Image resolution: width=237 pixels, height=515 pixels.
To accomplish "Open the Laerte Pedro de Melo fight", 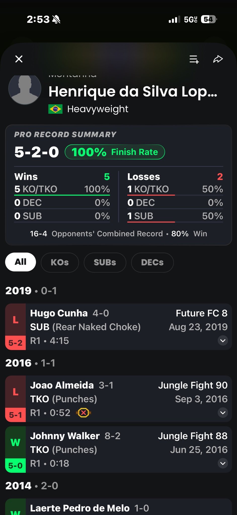I will tap(118, 507).
